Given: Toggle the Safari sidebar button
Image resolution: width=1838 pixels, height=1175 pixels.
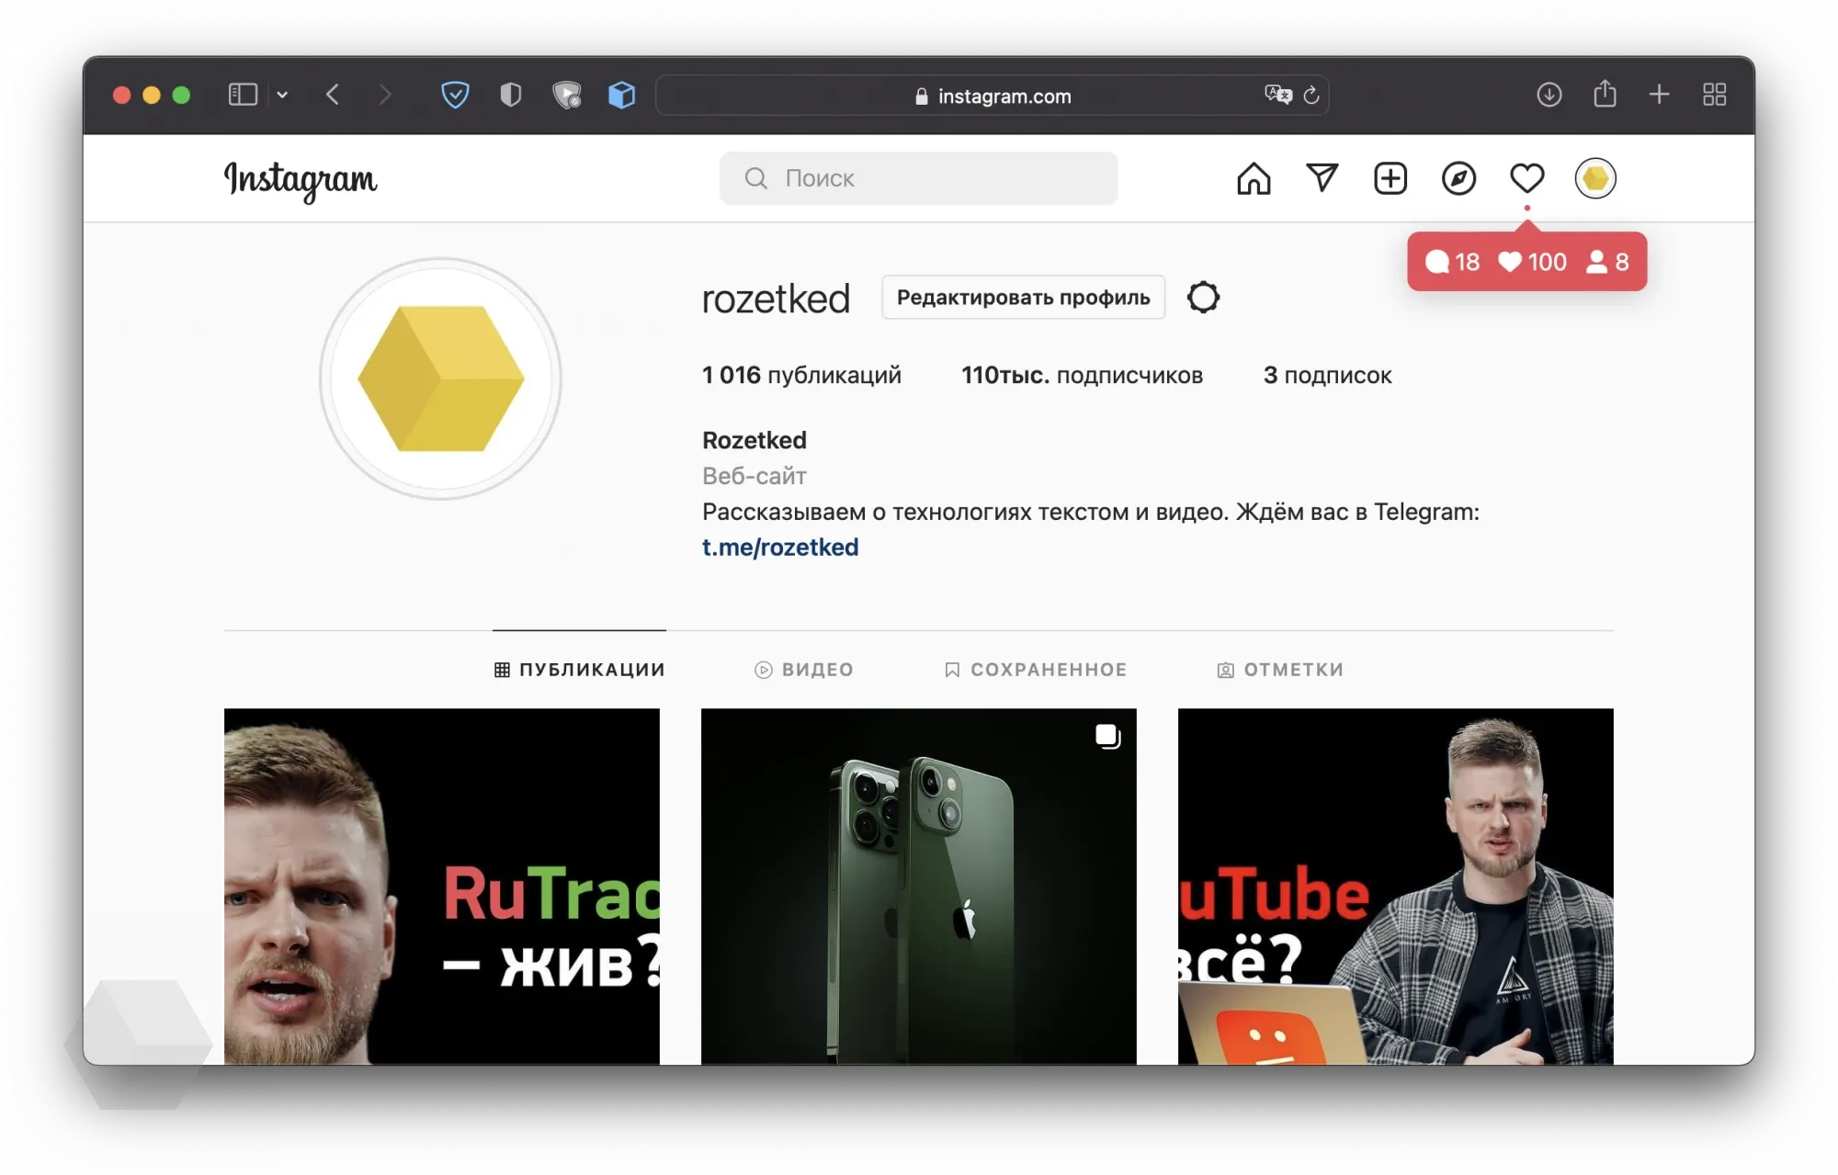Looking at the screenshot, I should tap(243, 95).
